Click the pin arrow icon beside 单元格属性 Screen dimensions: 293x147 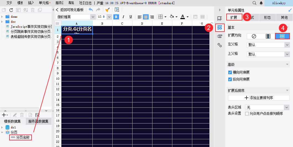290,10
